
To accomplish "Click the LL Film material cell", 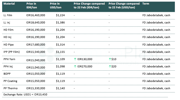I will (8, 15).
